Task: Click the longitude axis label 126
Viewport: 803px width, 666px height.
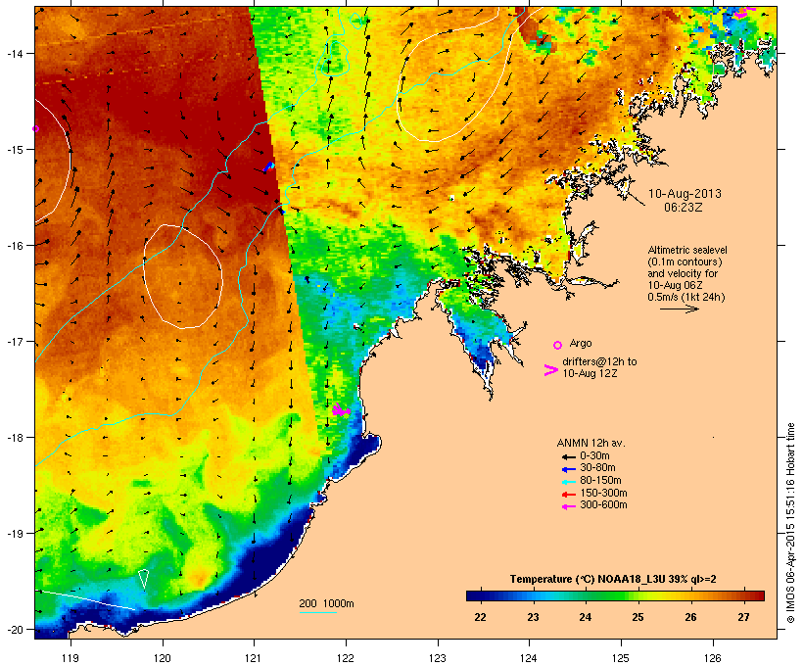Action: (712, 658)
